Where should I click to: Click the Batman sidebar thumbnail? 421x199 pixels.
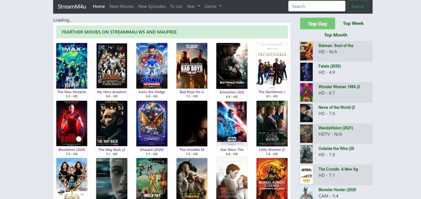click(x=306, y=51)
